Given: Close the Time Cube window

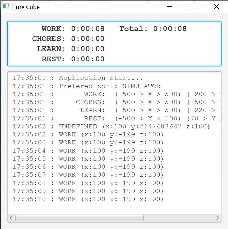Looking at the screenshot, I should click(x=216, y=7).
